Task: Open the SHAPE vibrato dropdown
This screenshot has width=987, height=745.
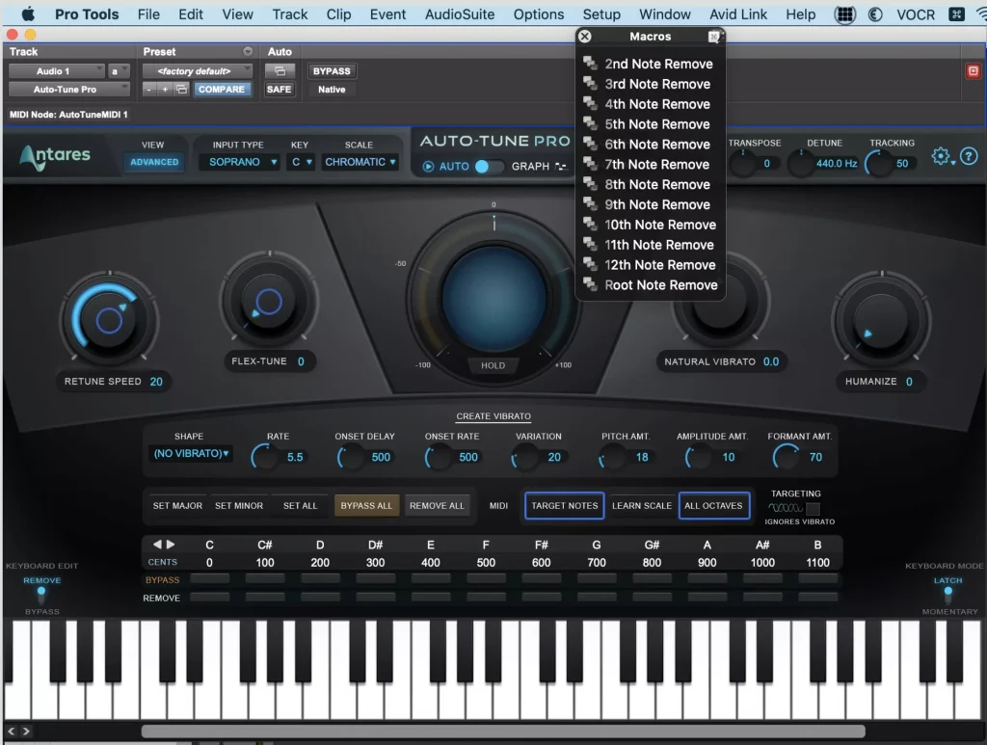Action: (x=190, y=452)
